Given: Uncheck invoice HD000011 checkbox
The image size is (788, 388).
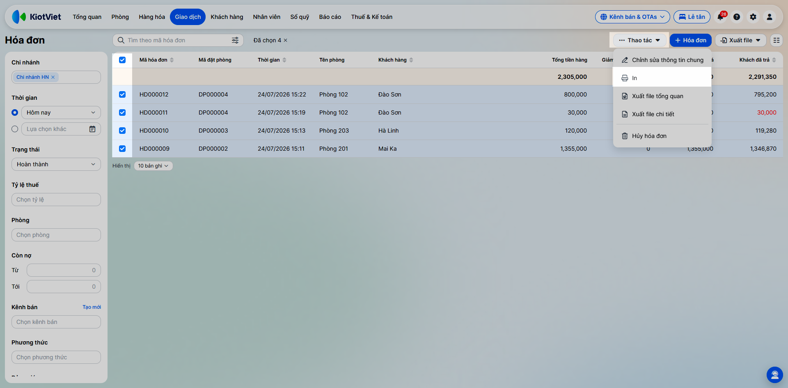Looking at the screenshot, I should [x=122, y=112].
